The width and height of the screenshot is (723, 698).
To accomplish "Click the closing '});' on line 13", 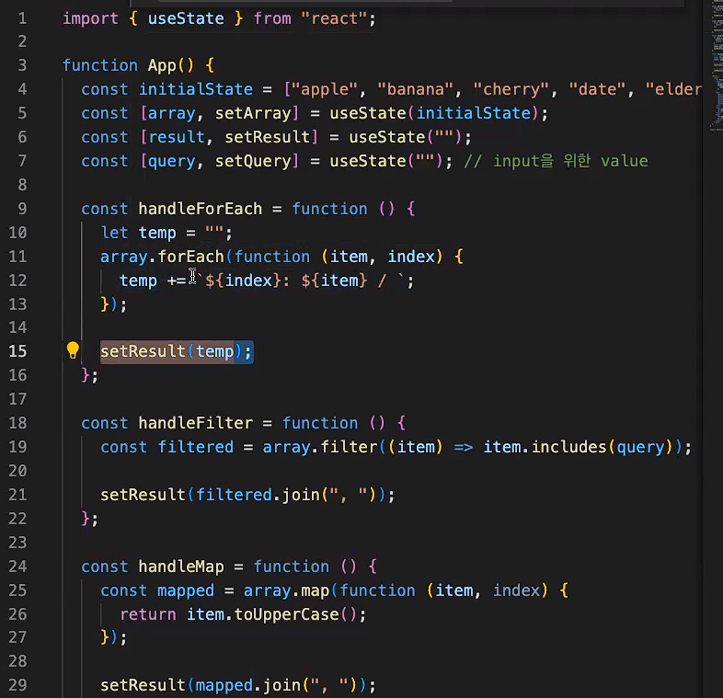I will (x=113, y=304).
